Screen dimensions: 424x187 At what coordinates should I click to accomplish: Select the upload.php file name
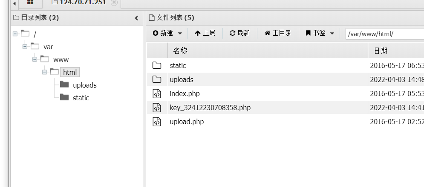pos(187,122)
